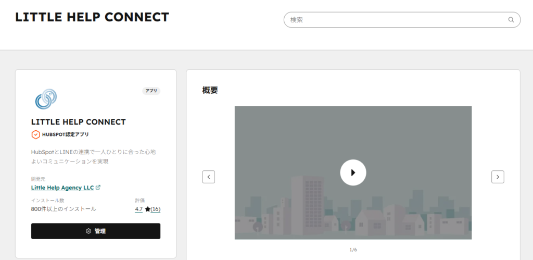Open the 4.7 rating link

[x=138, y=209]
